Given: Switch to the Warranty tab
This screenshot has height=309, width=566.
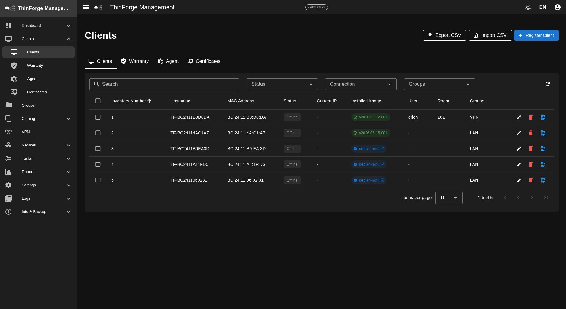Looking at the screenshot, I should coord(135,61).
